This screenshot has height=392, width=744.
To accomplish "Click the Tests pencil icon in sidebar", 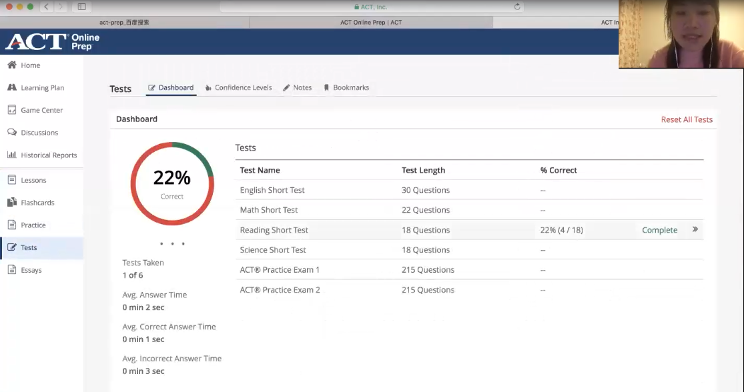I will tap(12, 247).
